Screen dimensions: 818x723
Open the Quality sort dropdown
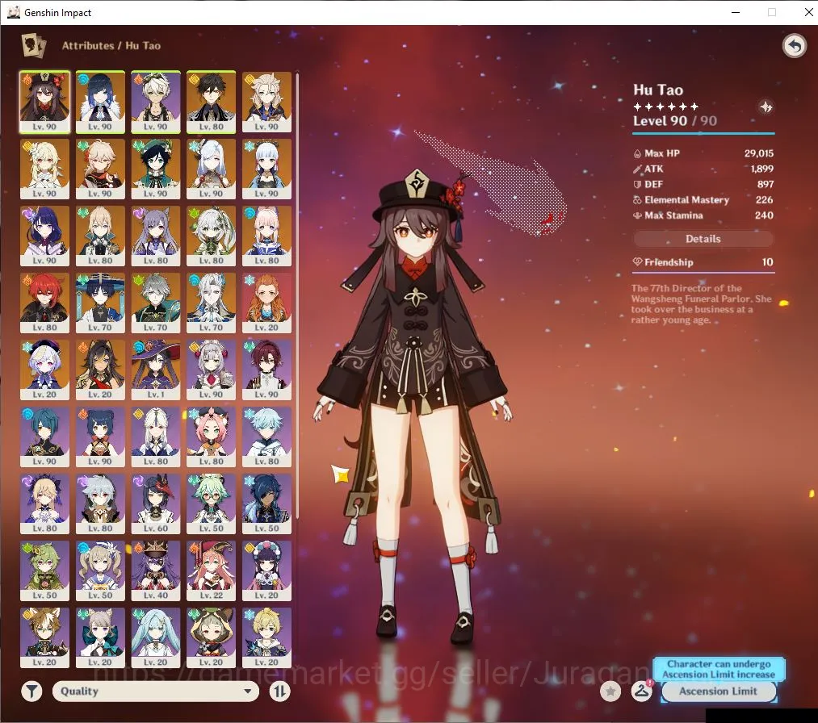(156, 692)
